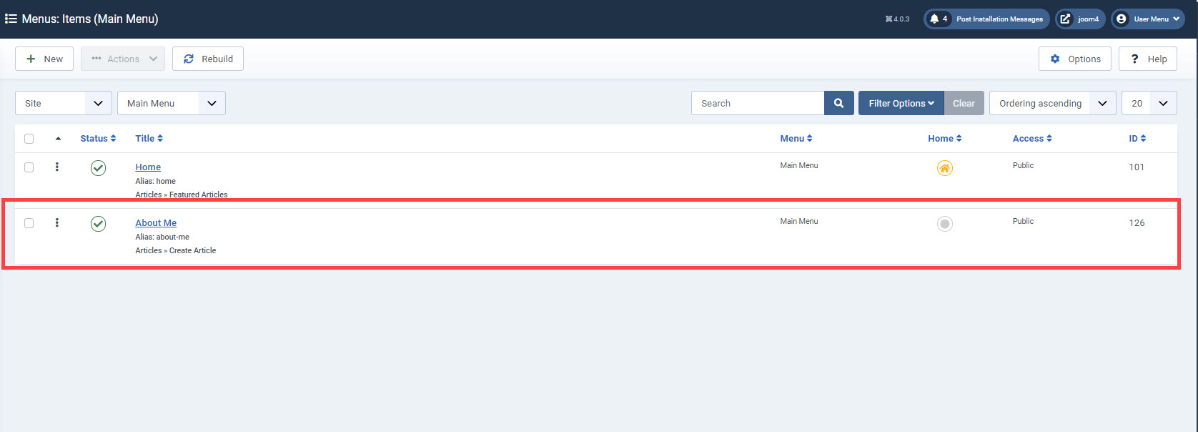Click the three-dot drag handle for About Me
1198x432 pixels.
pyautogui.click(x=57, y=222)
